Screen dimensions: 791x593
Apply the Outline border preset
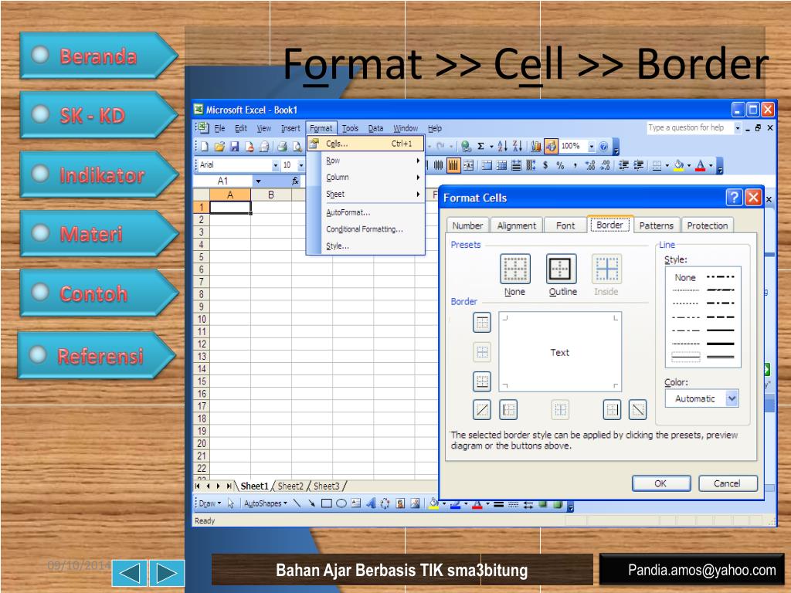tap(561, 269)
